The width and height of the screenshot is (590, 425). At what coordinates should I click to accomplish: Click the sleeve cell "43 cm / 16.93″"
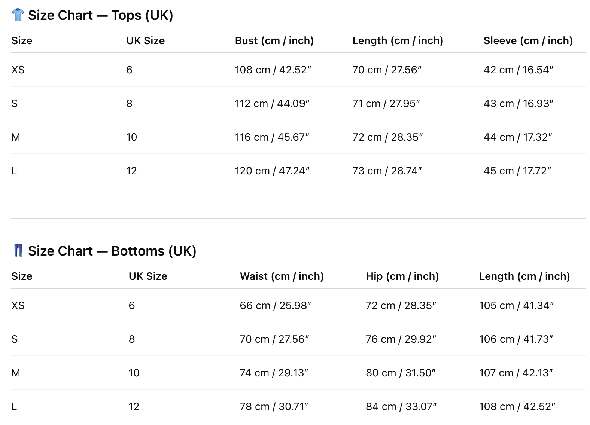click(518, 104)
